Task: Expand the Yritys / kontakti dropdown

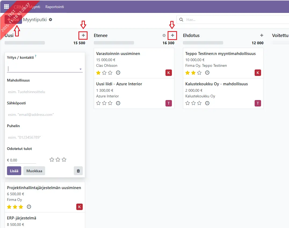Action: pos(80,69)
